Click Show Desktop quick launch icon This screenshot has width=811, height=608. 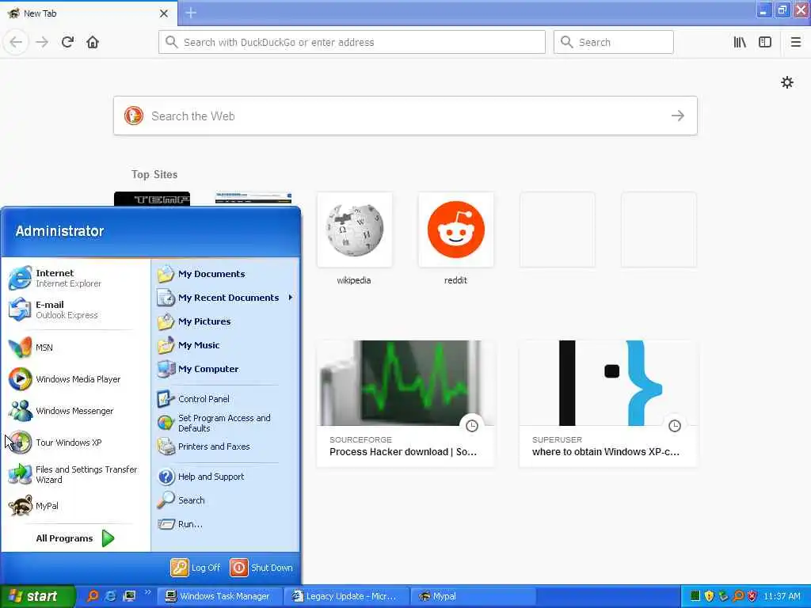click(129, 596)
